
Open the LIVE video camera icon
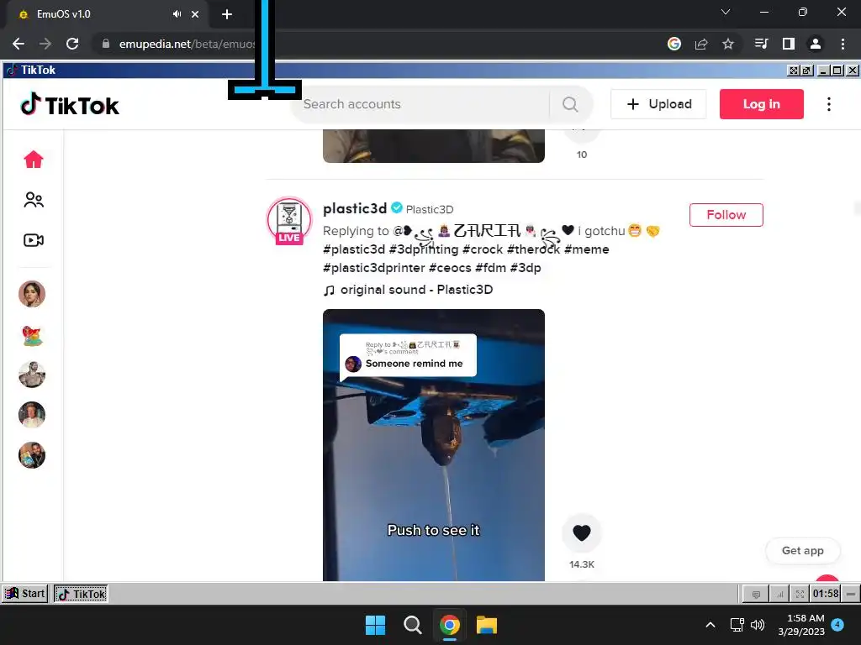pos(34,240)
